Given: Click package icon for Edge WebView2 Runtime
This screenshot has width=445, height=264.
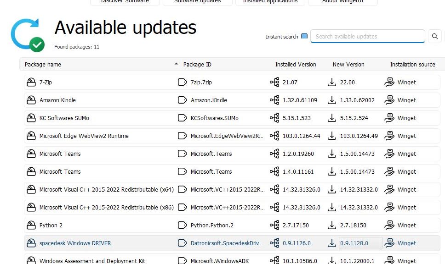Looking at the screenshot, I should 31,136.
